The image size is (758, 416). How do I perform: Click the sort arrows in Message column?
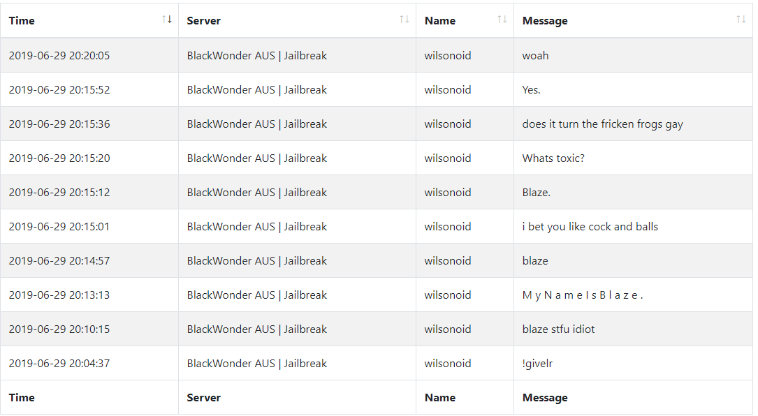click(741, 20)
